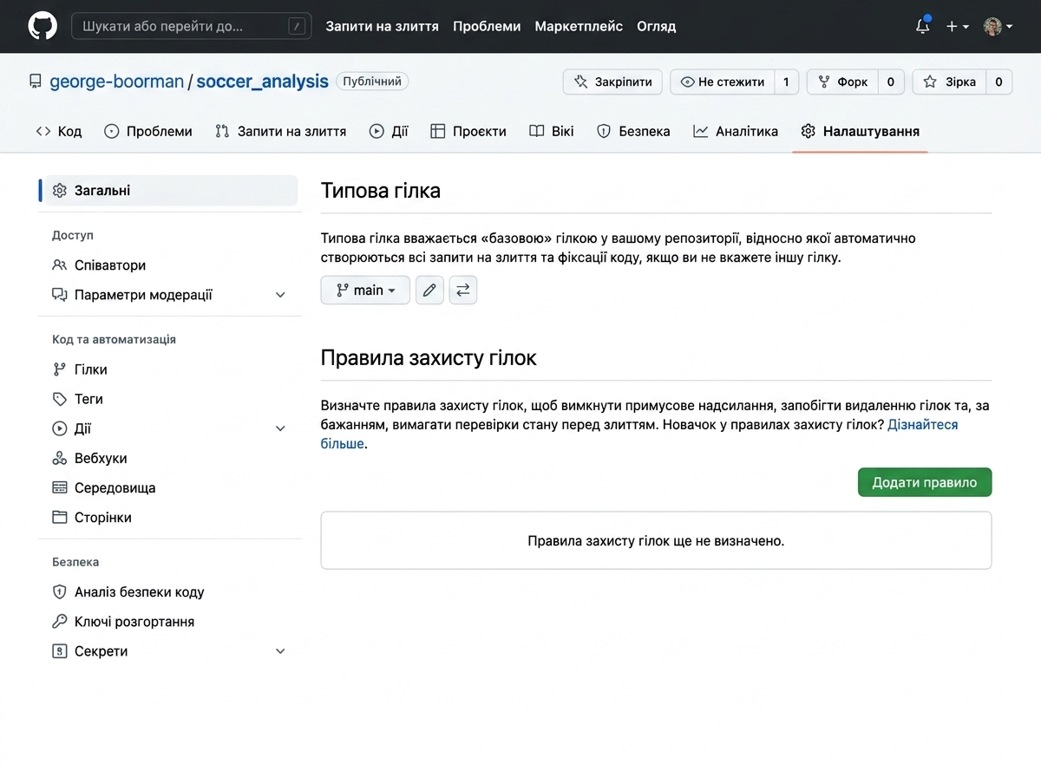Switch to the 'Код' tab
Screen dimensions: 1041x777
[58, 131]
